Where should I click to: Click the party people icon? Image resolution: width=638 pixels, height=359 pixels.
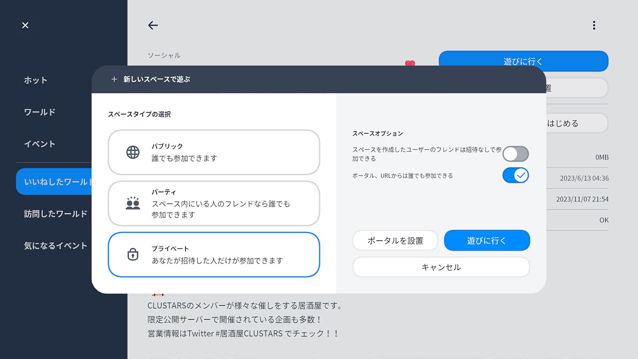tap(133, 203)
